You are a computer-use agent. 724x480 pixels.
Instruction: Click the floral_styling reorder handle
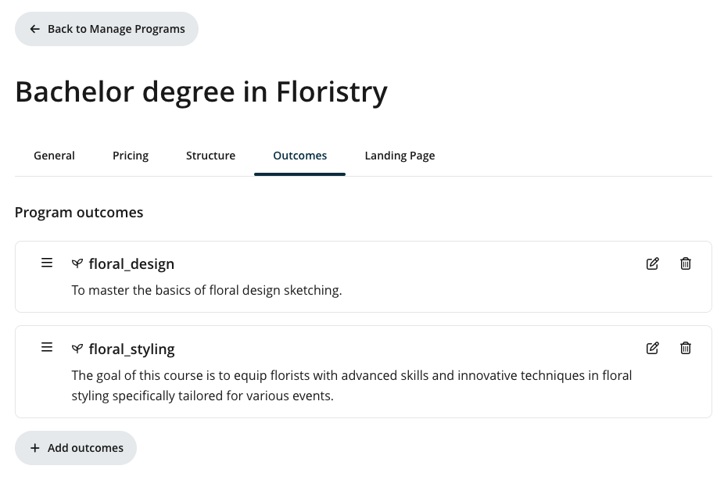(47, 347)
